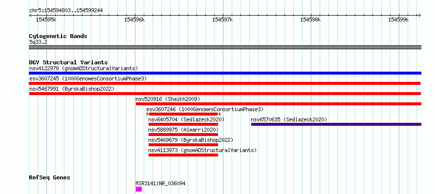Click the nsv5889975 Almarri2020 red bar

[183, 135]
